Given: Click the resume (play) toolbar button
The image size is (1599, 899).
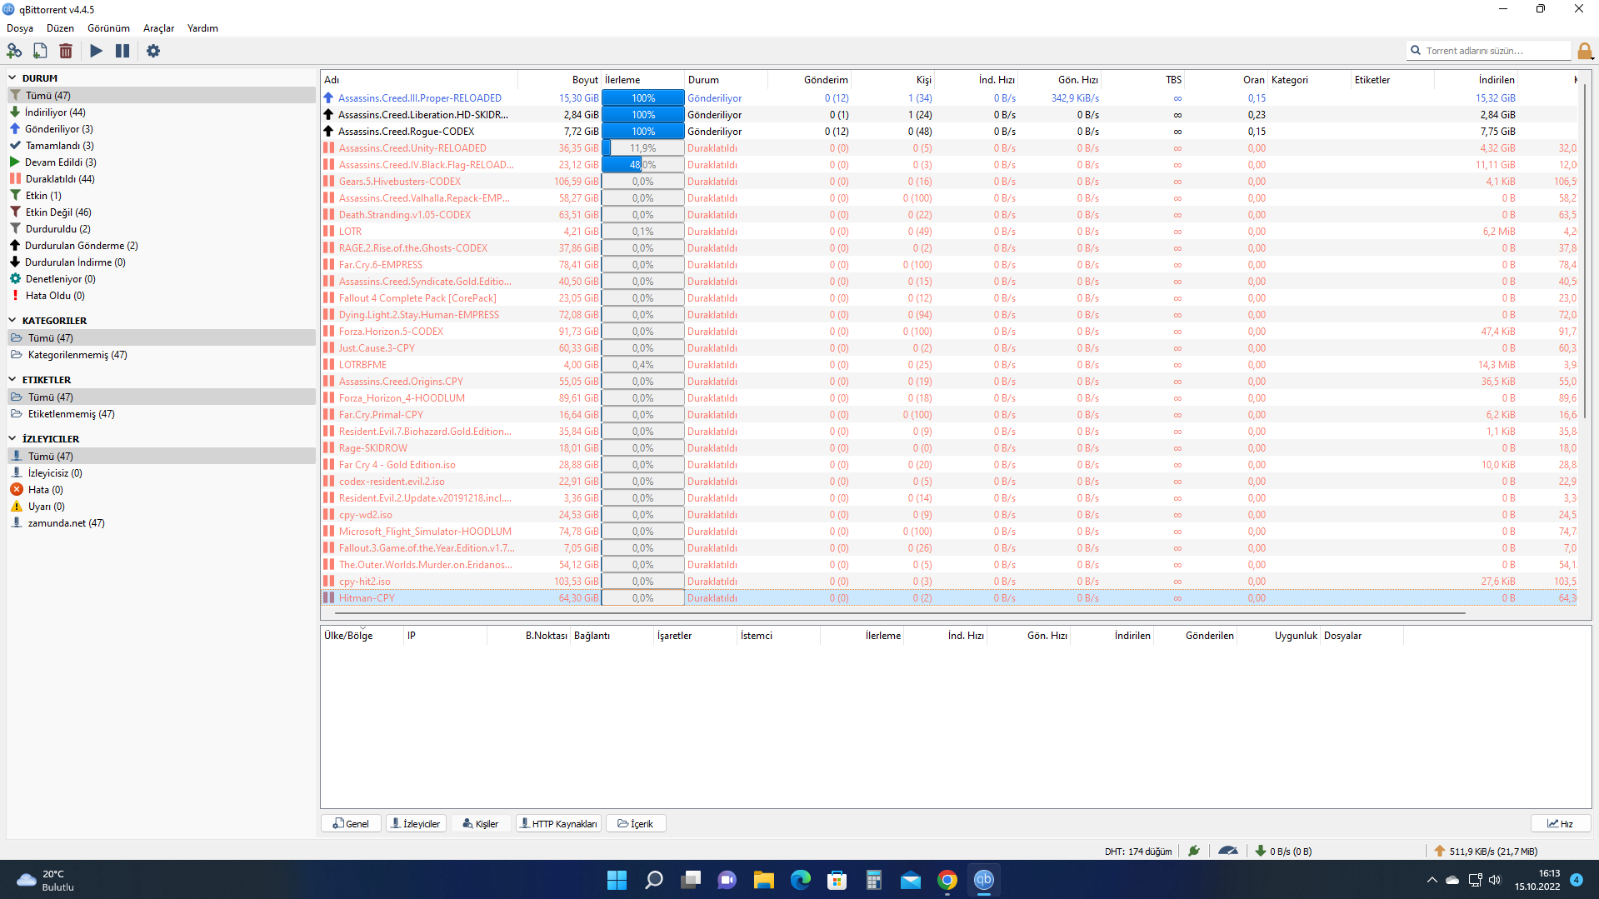Looking at the screenshot, I should point(97,51).
